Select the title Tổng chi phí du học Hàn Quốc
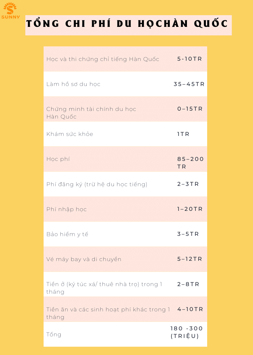Viewport: 253px width, 355px height. point(127,24)
